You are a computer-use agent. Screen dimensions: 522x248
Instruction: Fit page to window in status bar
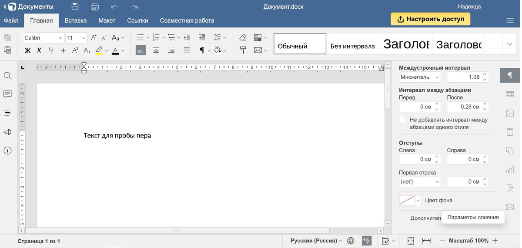click(411, 241)
